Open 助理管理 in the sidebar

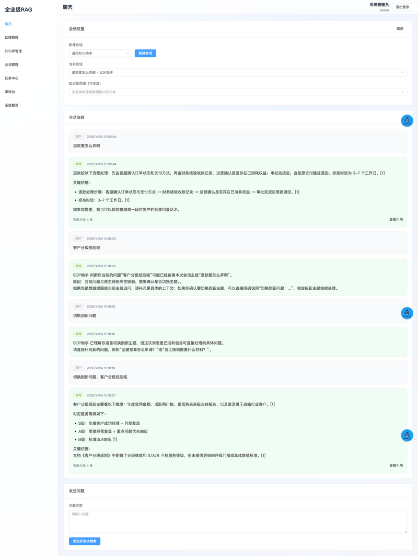click(x=11, y=38)
